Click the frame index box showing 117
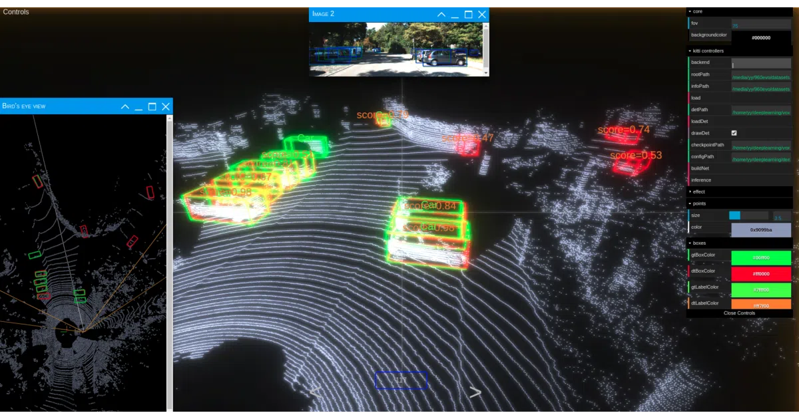Image resolution: width=799 pixels, height=419 pixels. pos(401,380)
